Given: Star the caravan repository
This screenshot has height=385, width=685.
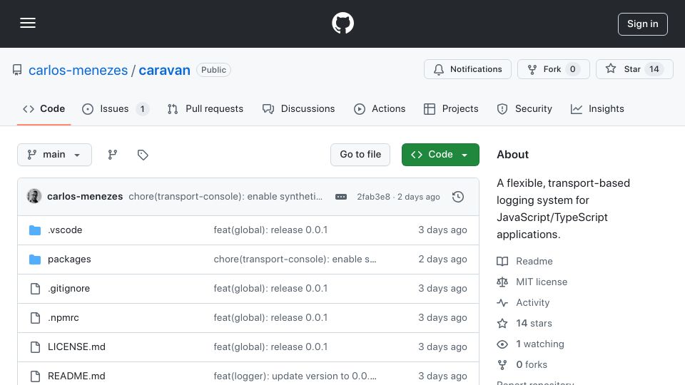Looking at the screenshot, I should tap(634, 69).
